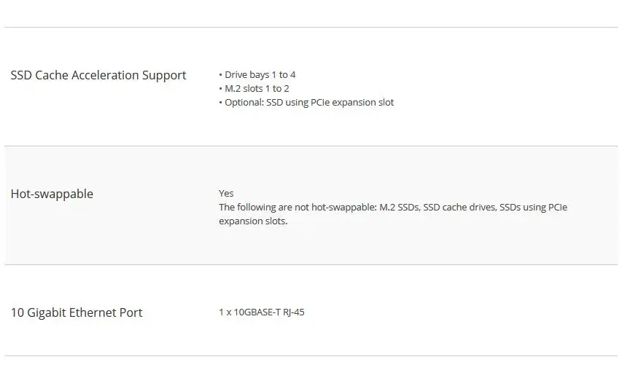Screen dimensions: 622x386
Task: Click the trailing "expansion slots." text line
Action: tap(253, 221)
